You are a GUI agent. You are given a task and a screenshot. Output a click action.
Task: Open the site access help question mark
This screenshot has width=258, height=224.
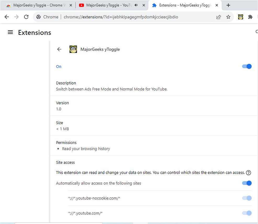(x=249, y=173)
